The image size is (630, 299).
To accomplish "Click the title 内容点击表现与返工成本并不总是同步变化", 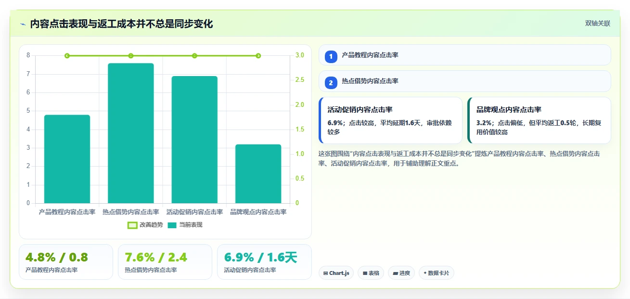I will [121, 24].
